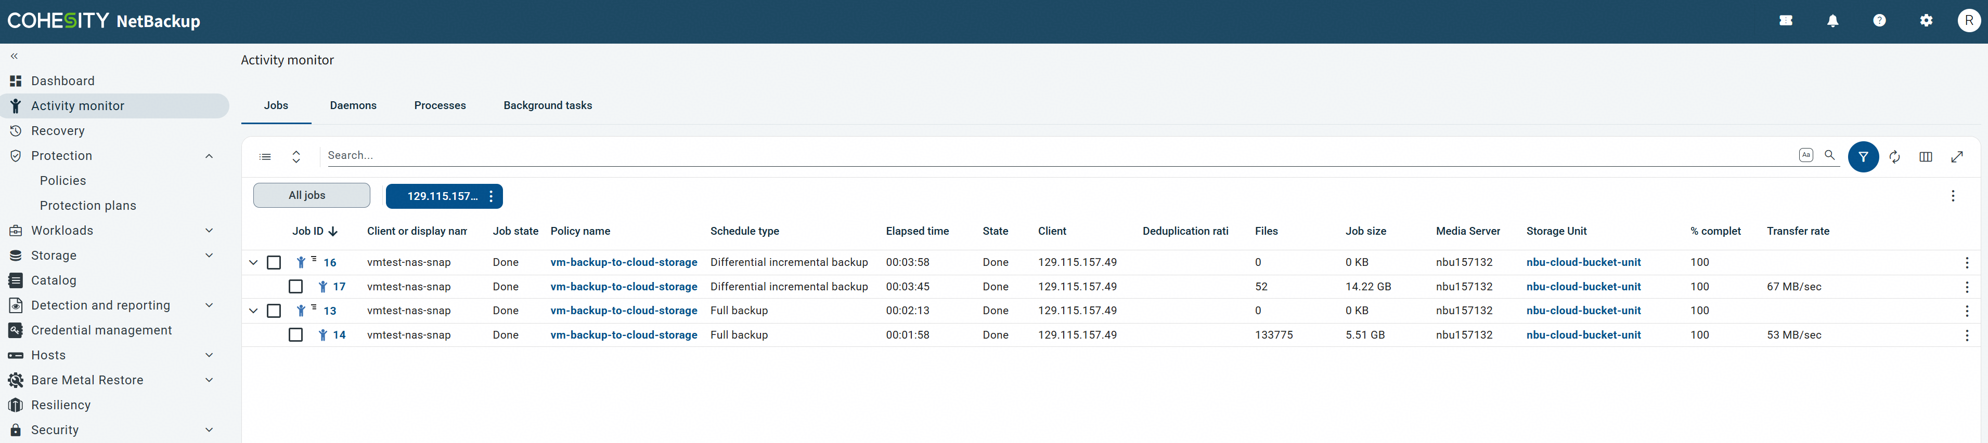
Task: Open the Dashboard icon in sidebar
Action: pyautogui.click(x=16, y=81)
